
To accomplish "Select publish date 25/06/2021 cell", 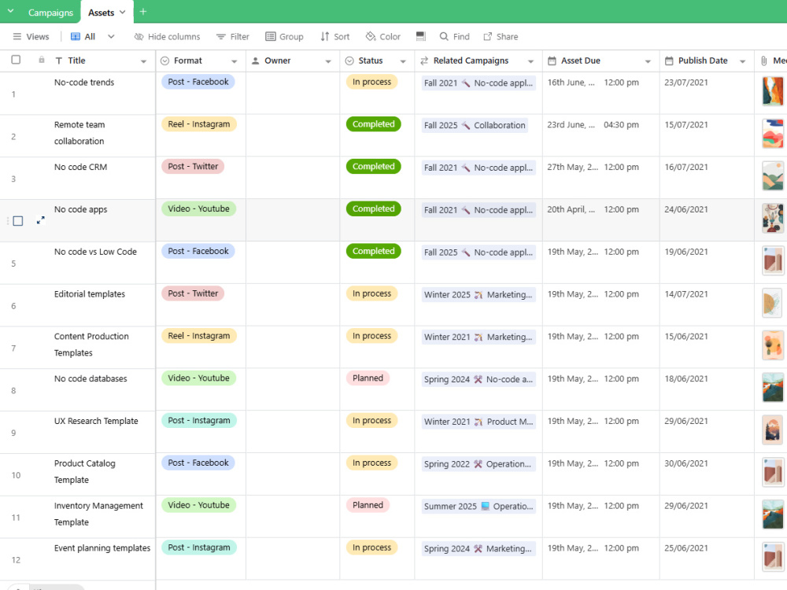I will [707, 559].
